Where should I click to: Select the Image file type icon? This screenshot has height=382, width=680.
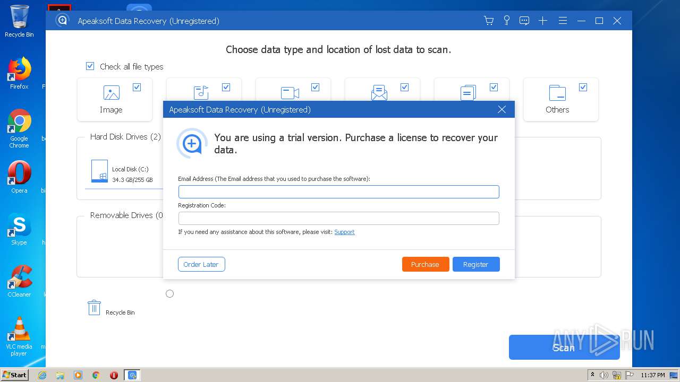111,93
